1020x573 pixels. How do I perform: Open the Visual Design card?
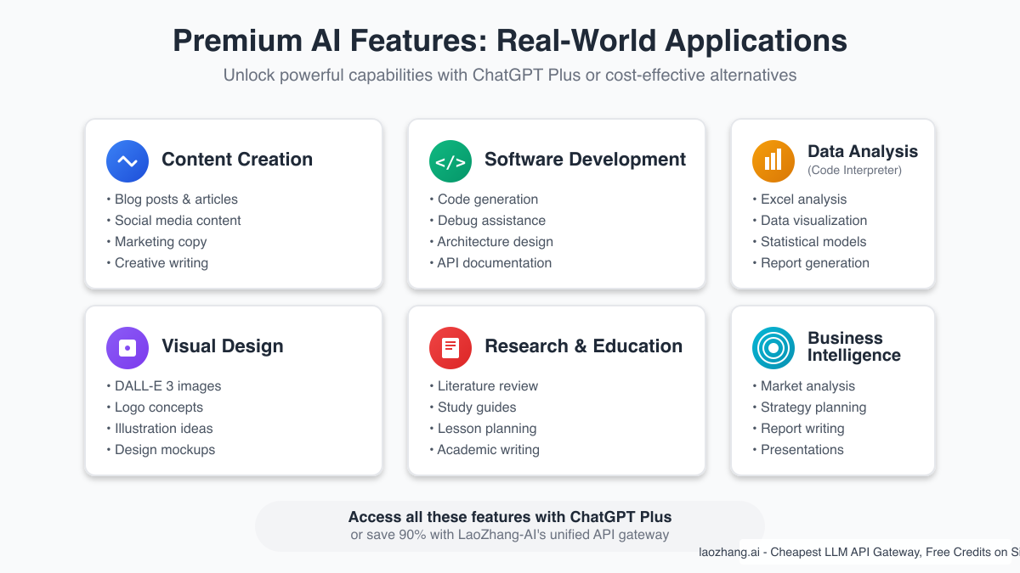[x=234, y=390]
